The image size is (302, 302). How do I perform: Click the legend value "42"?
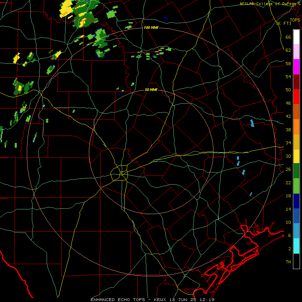[288, 116]
